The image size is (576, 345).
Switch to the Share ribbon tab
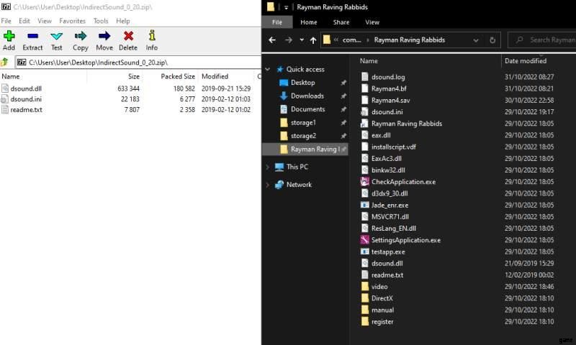pyautogui.click(x=341, y=22)
